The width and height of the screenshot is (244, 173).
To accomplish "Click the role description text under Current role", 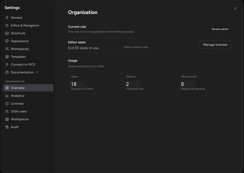I will tap(101, 32).
